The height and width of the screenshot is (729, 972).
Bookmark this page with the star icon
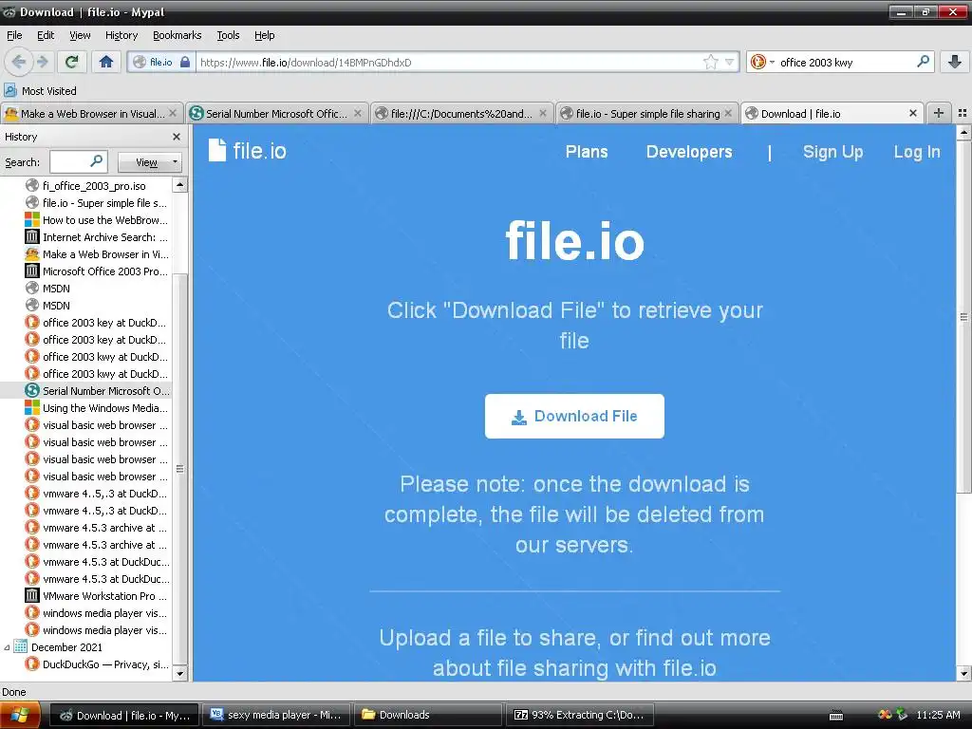click(x=710, y=62)
